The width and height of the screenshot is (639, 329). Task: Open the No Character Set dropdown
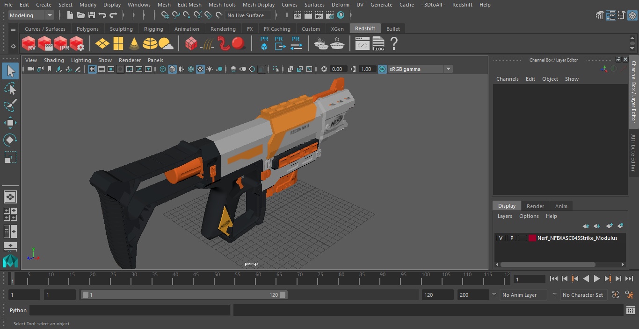(x=583, y=295)
